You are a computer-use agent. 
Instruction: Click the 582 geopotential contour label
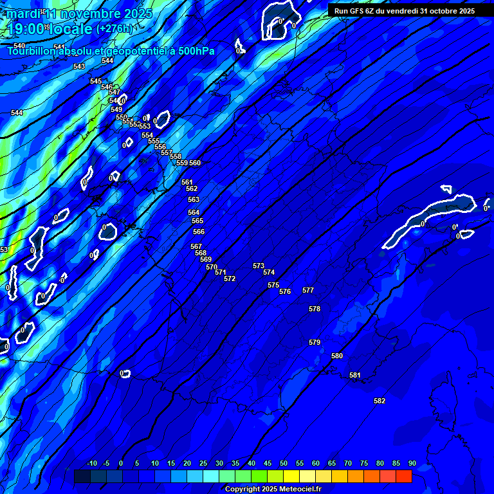[x=380, y=401]
